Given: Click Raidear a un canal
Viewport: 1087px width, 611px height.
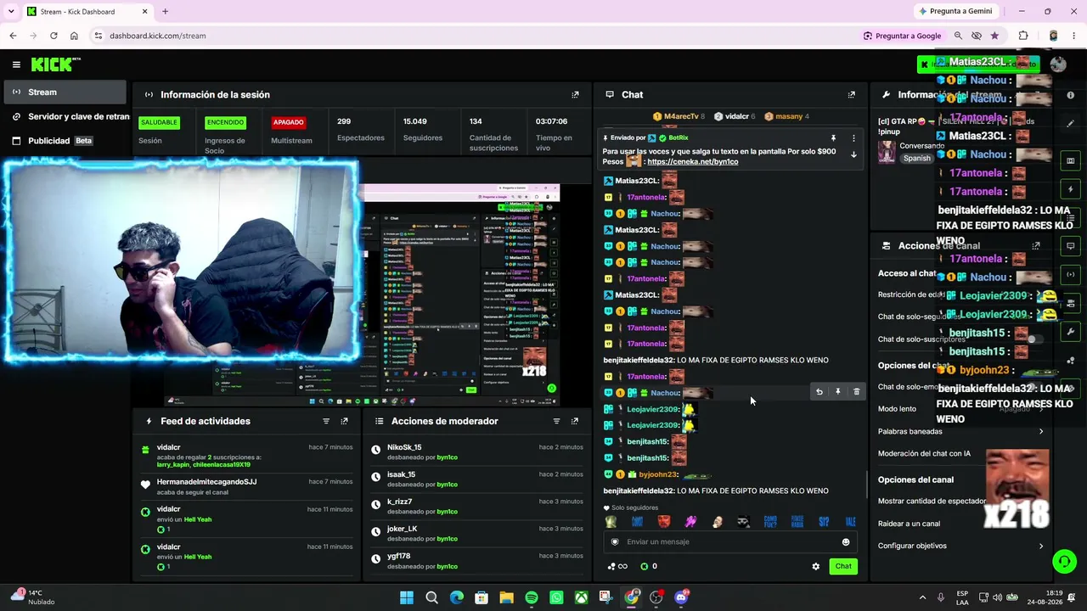Looking at the screenshot, I should [909, 524].
